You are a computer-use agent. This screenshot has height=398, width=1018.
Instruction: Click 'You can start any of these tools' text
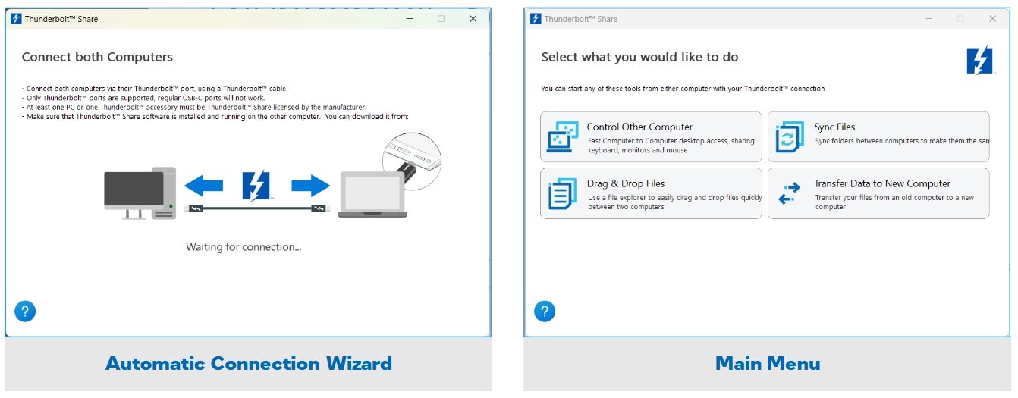click(683, 89)
